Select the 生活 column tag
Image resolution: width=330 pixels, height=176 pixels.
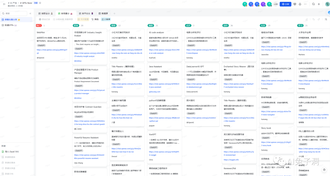pyautogui.click(x=263, y=25)
